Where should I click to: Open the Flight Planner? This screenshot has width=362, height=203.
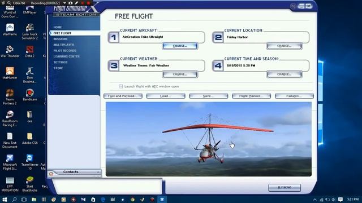coord(251,96)
